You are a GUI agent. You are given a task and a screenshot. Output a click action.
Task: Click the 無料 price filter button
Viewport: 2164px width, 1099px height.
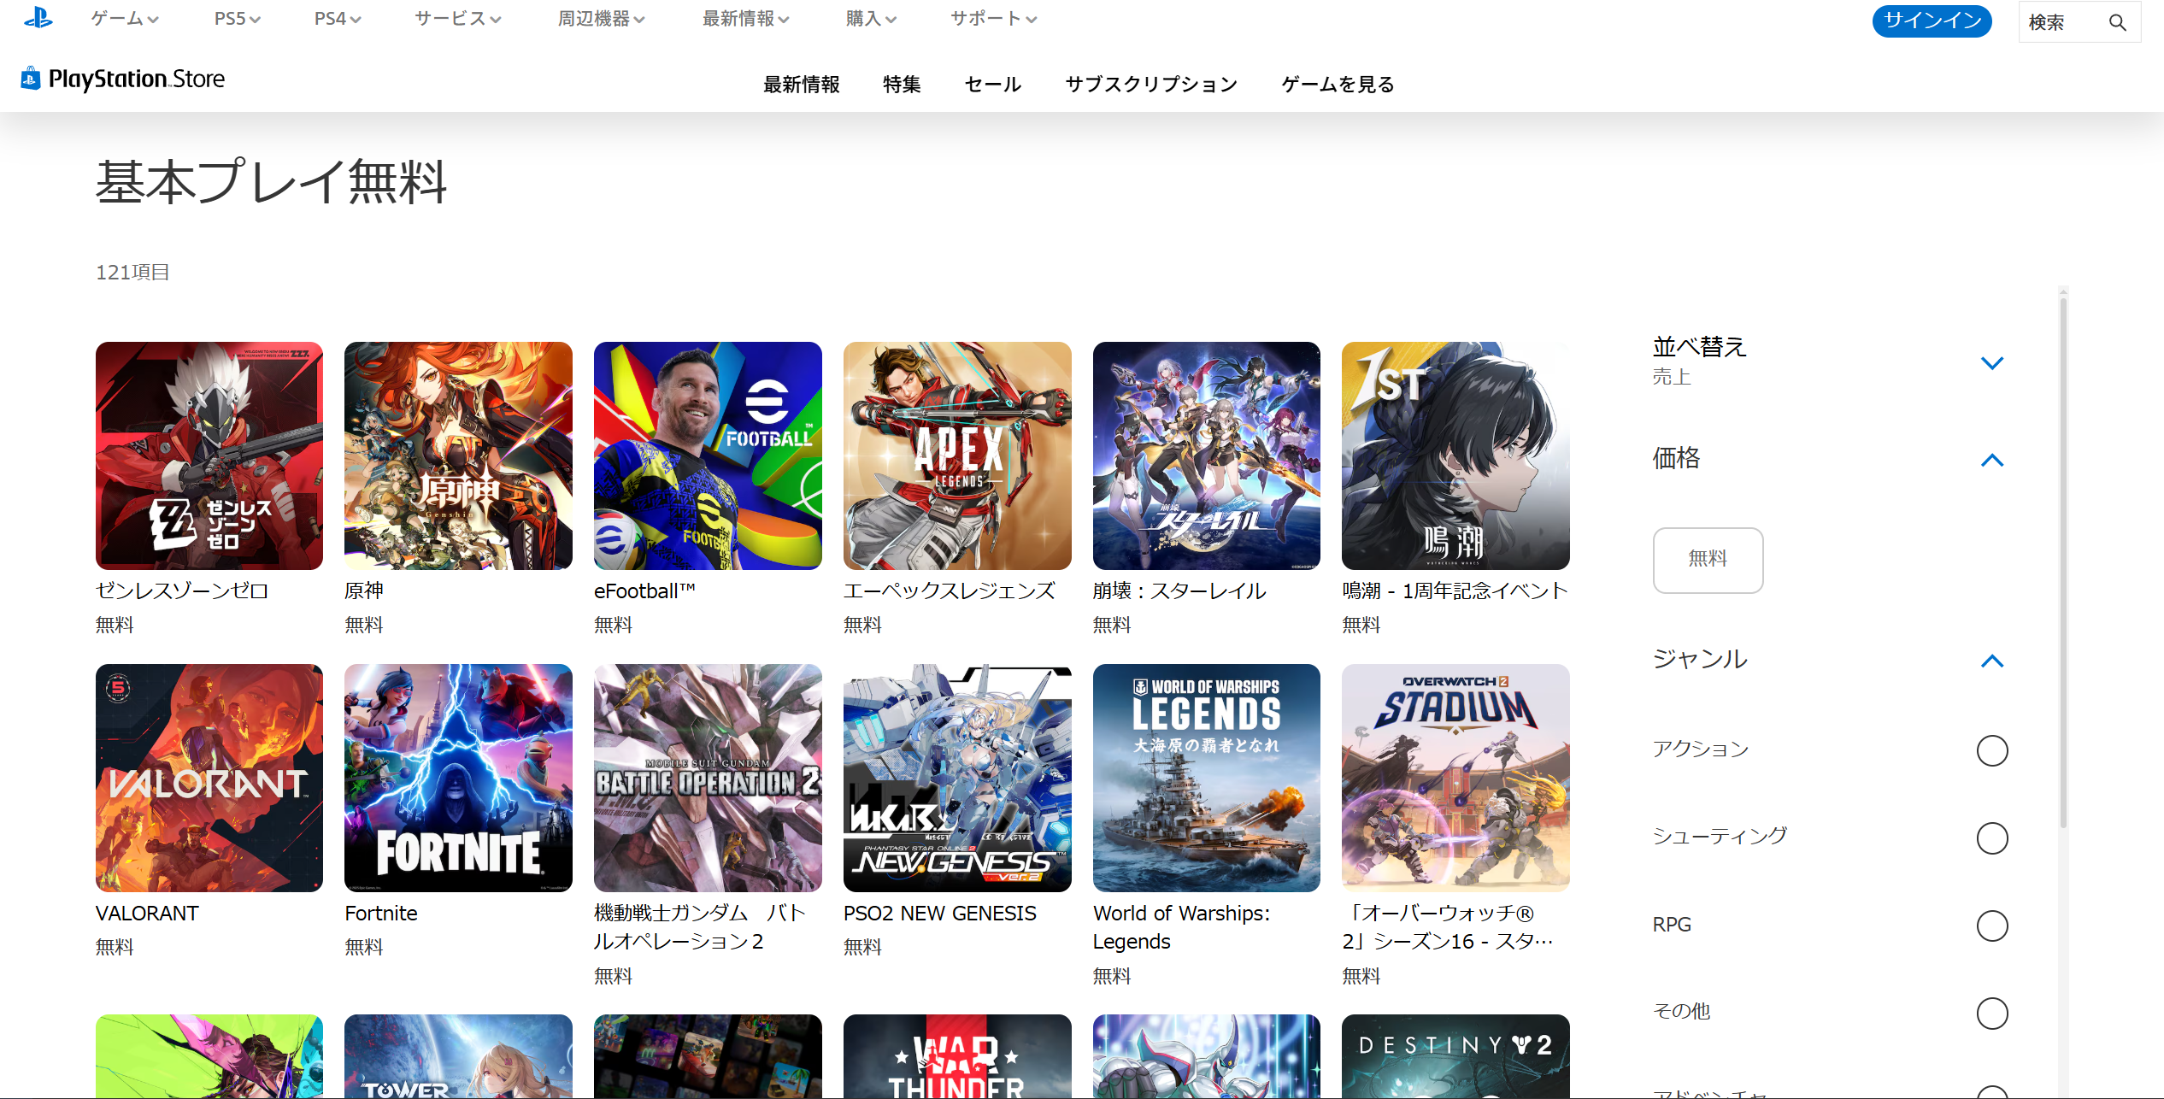pos(1708,560)
